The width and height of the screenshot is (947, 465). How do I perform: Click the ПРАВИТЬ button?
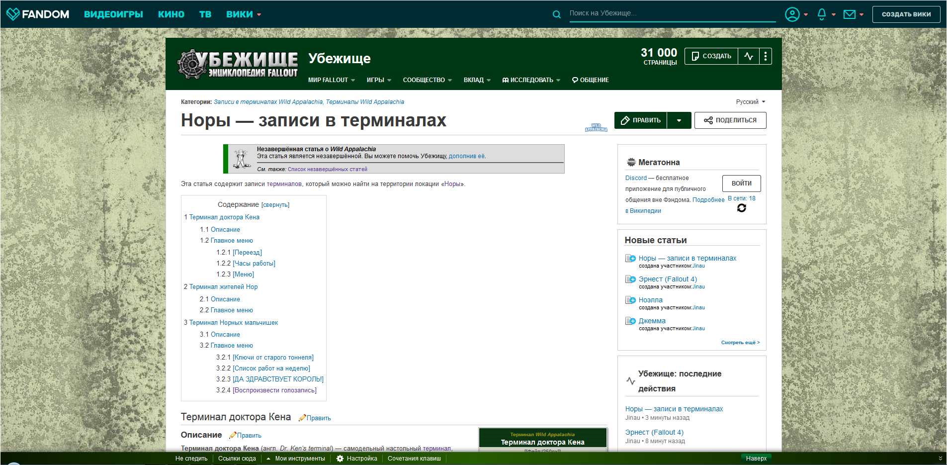pyautogui.click(x=641, y=120)
